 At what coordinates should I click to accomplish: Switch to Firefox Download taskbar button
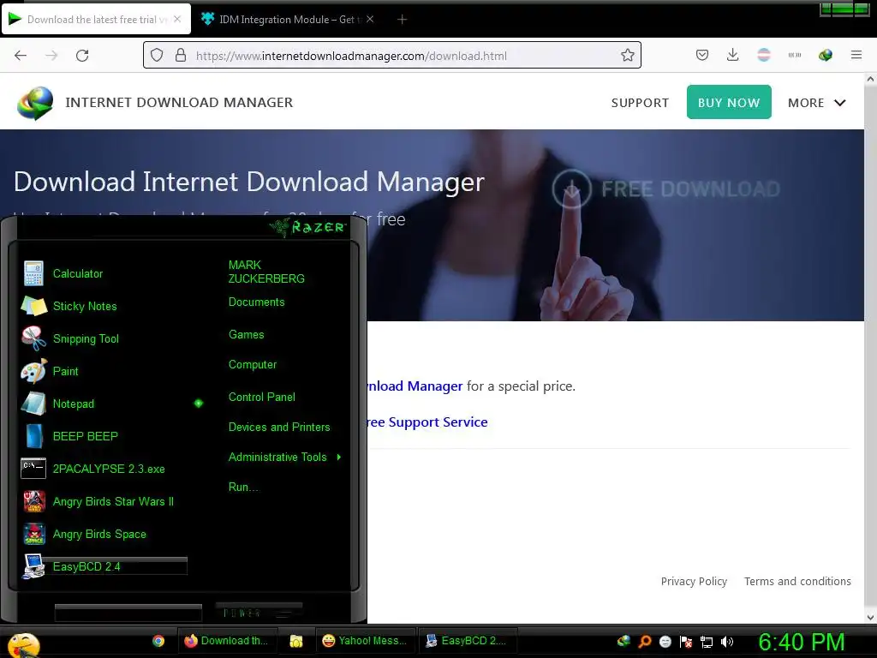[x=228, y=641]
